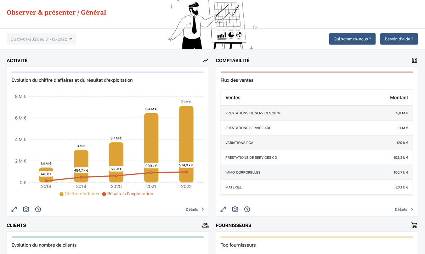Open the help icon below the Flux des ventes table
This screenshot has width=425, height=254.
(x=247, y=209)
